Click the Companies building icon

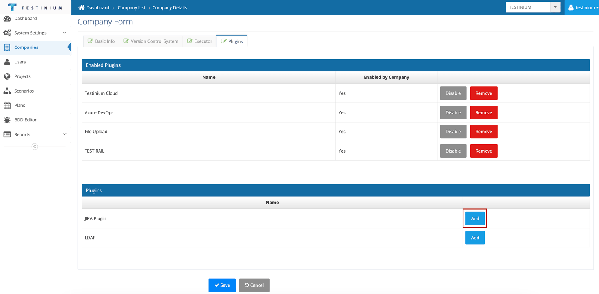click(7, 47)
